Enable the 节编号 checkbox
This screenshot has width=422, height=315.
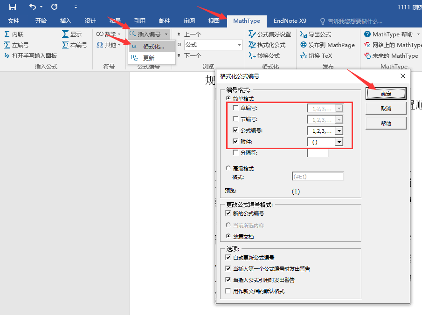point(235,119)
